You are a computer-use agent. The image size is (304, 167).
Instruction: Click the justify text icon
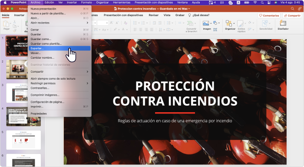[152, 30]
